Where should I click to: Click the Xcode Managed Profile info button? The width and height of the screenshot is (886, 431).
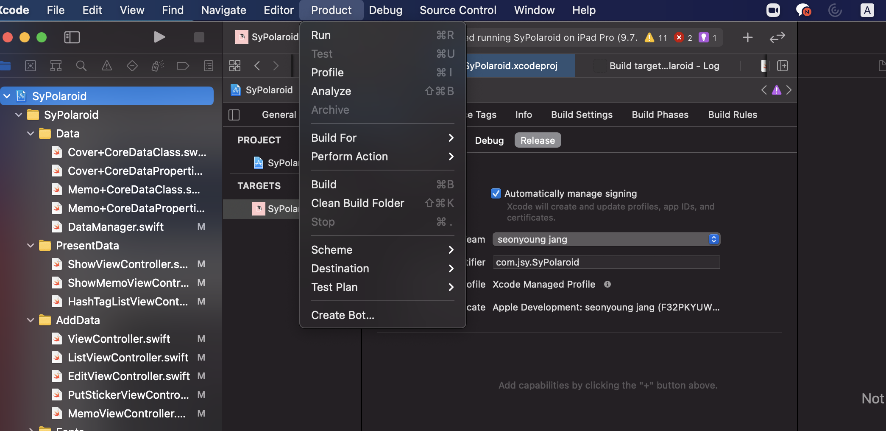tap(607, 284)
